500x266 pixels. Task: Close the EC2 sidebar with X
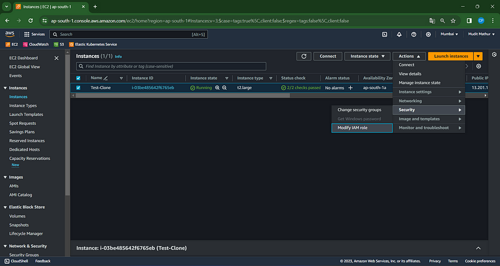[x=57, y=58]
